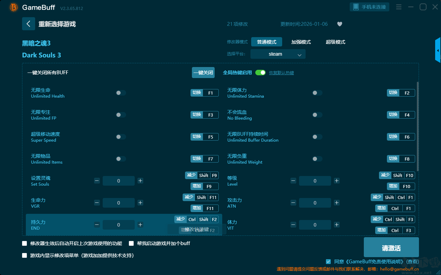Decrease ATN value with minus
441x275 pixels.
293,203
